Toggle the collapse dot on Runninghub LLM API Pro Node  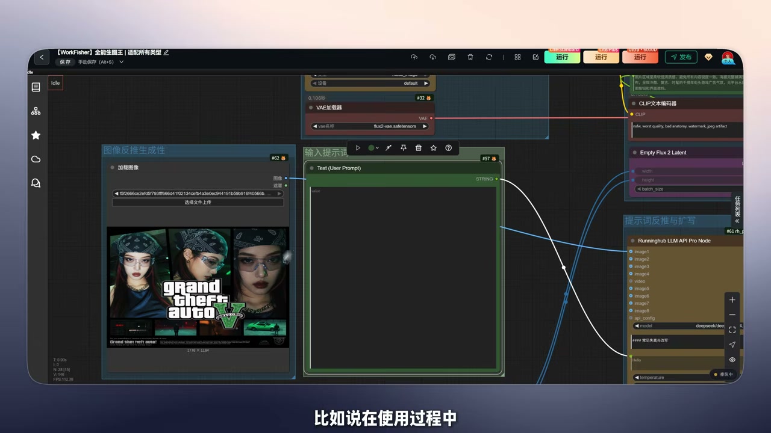632,241
